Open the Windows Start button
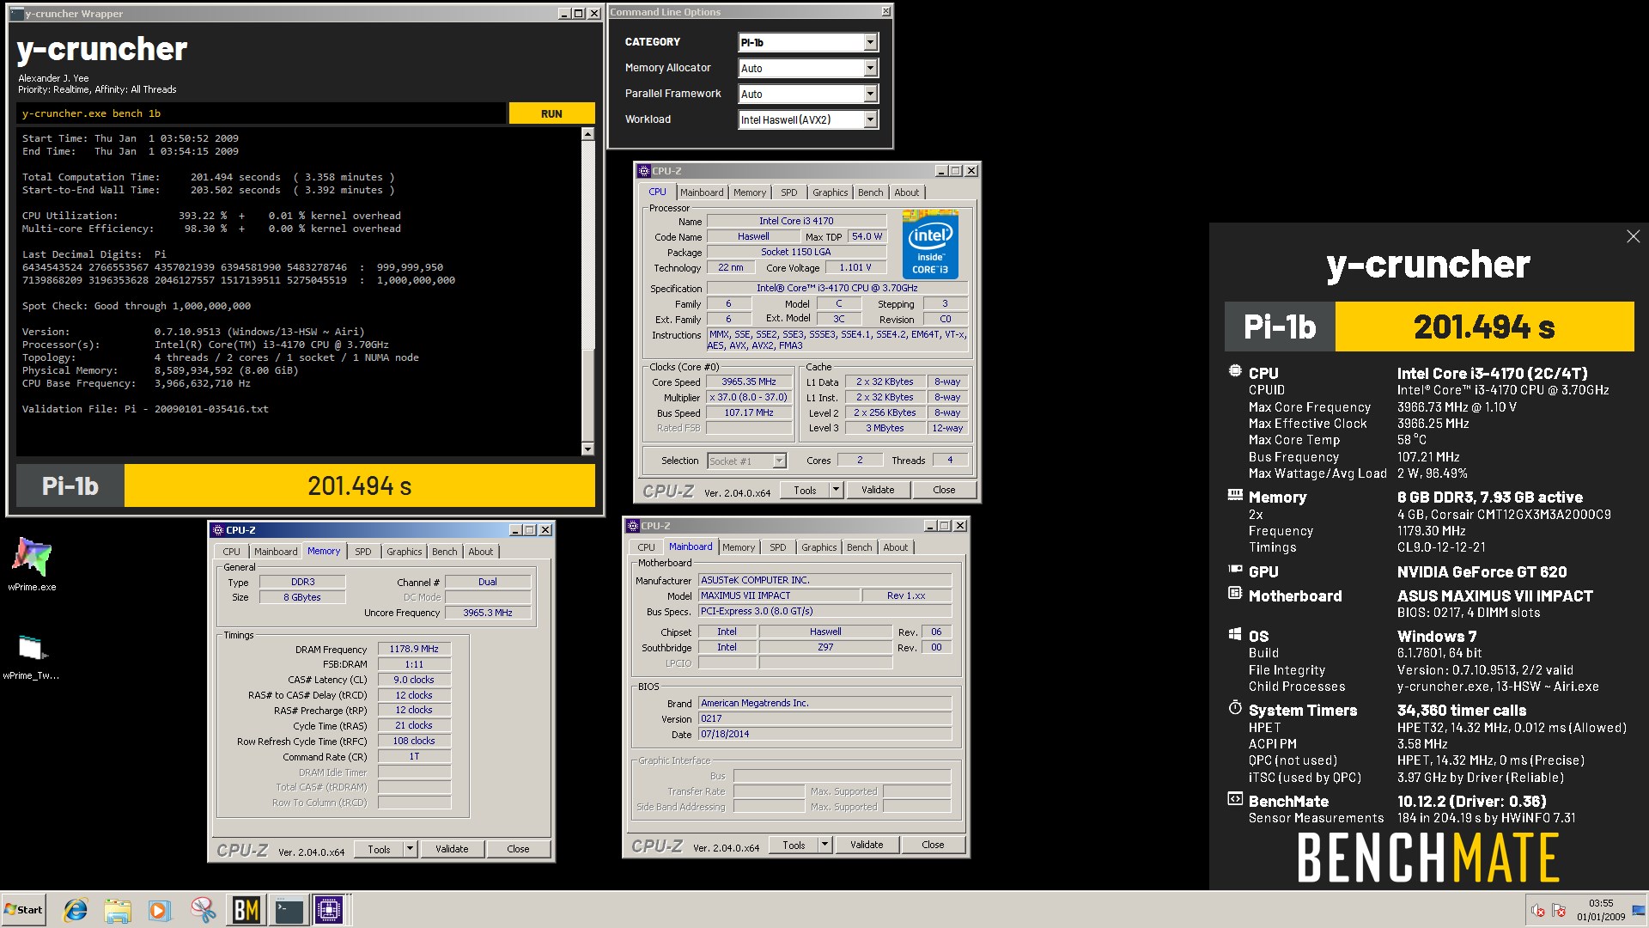Viewport: 1649px width, 928px height. [x=23, y=910]
